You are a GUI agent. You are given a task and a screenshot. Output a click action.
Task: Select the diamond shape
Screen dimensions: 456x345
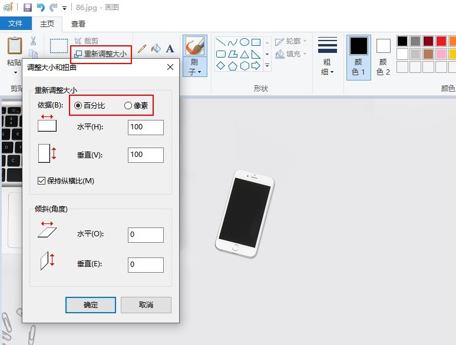pyautogui.click(x=221, y=66)
